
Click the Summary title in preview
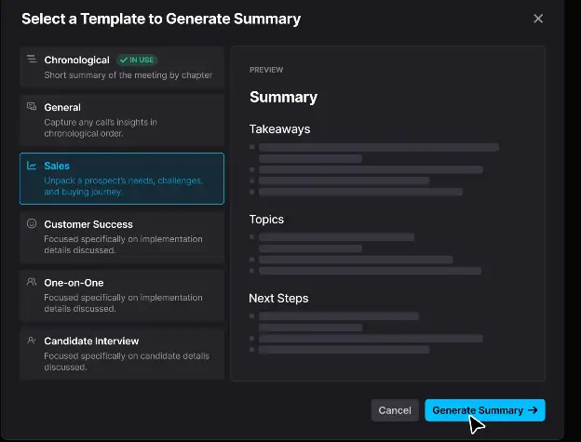point(283,98)
